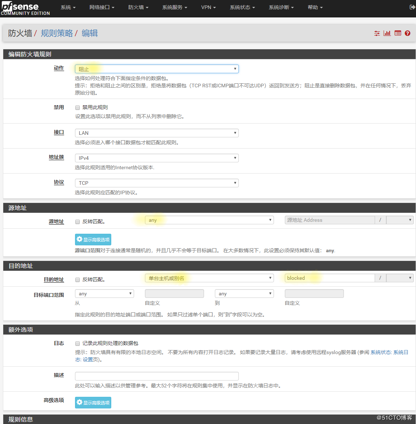Toggle destination 反转匹配 checkbox
Screen dimensions: 416x424
pyautogui.click(x=78, y=280)
